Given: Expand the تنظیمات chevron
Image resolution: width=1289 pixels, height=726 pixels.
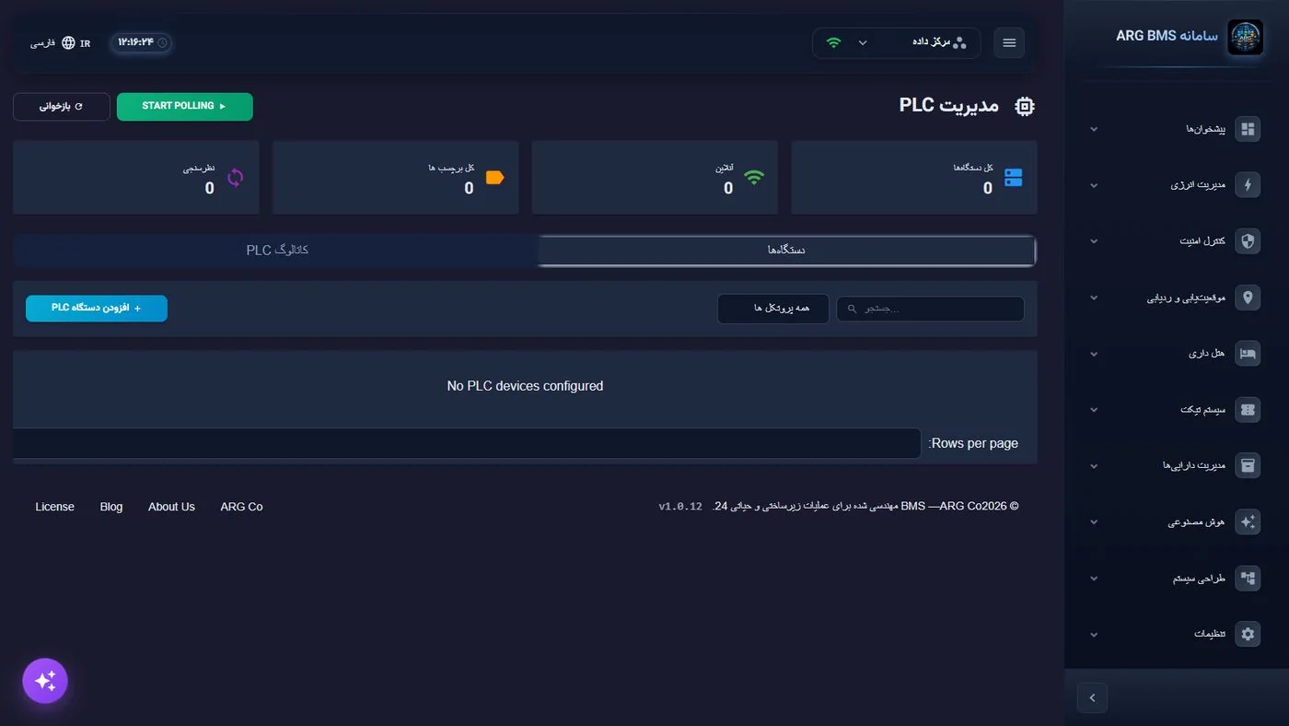Looking at the screenshot, I should (1094, 635).
